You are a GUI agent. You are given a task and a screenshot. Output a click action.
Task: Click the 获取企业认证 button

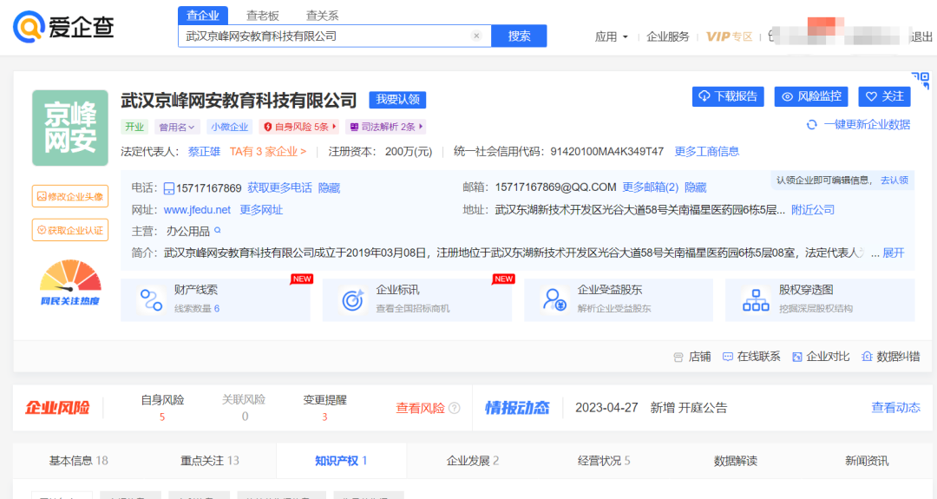click(x=70, y=230)
